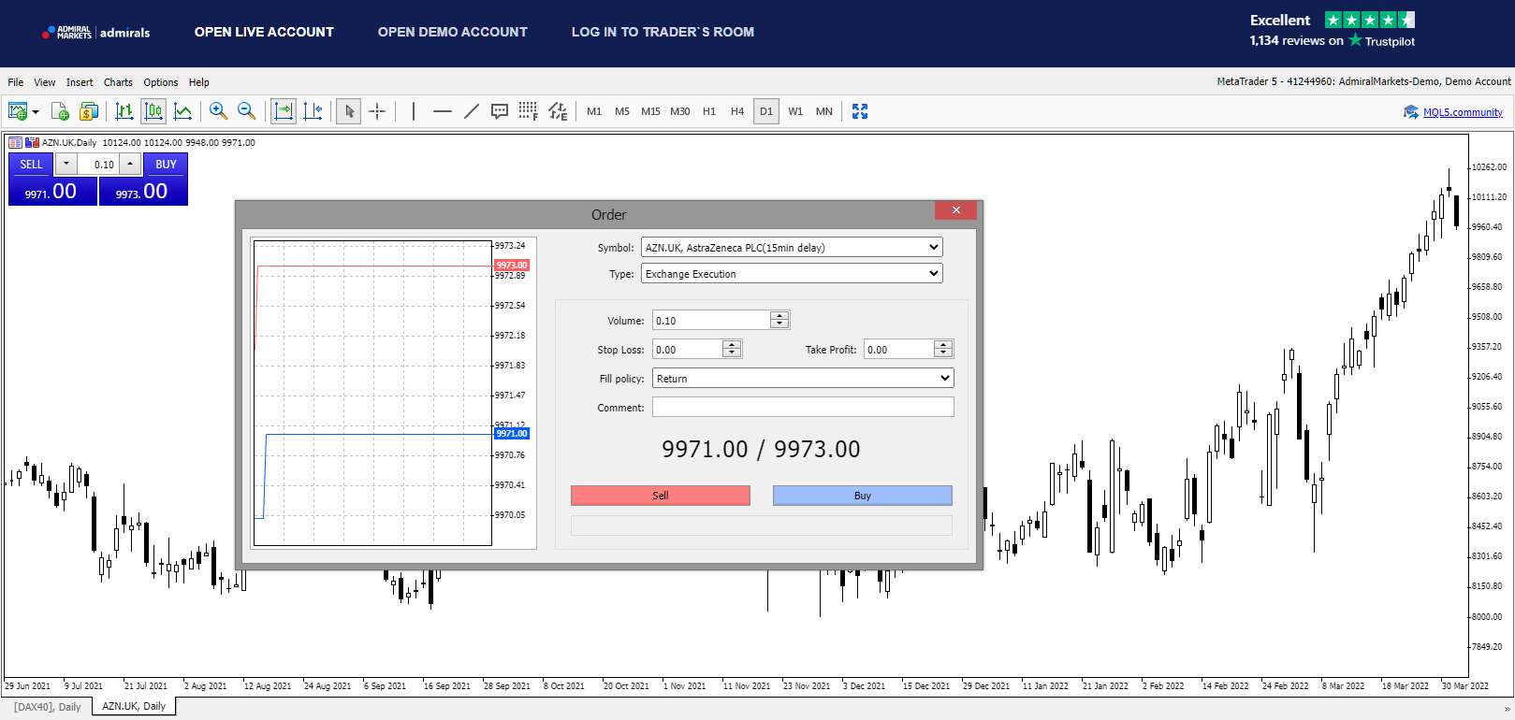The image size is (1515, 720).
Task: Open the Help menu
Action: (x=199, y=82)
